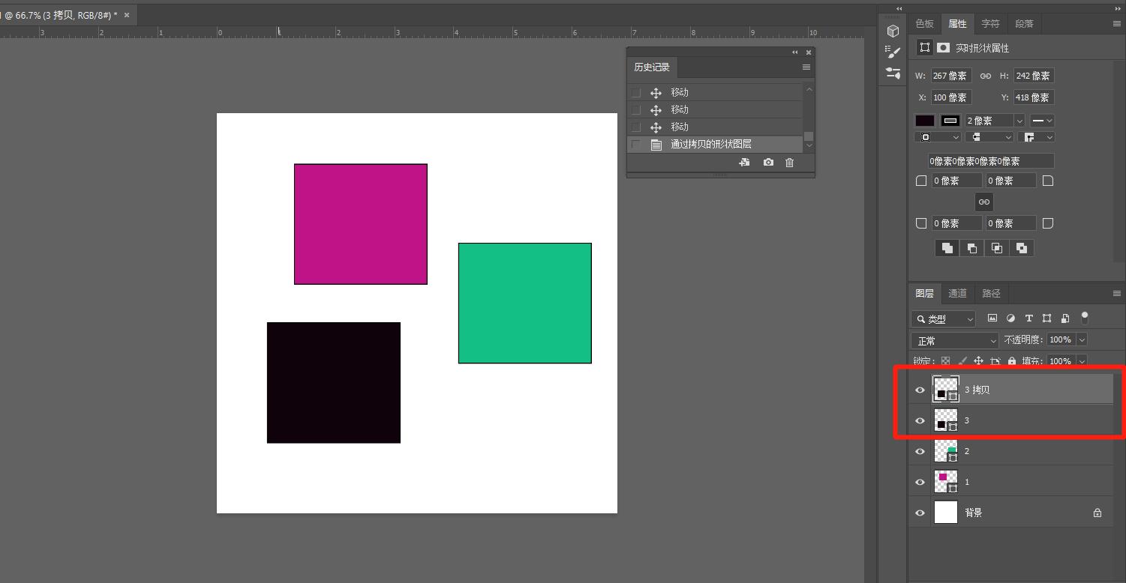
Task: Delete current state with History trash icon
Action: [x=789, y=163]
